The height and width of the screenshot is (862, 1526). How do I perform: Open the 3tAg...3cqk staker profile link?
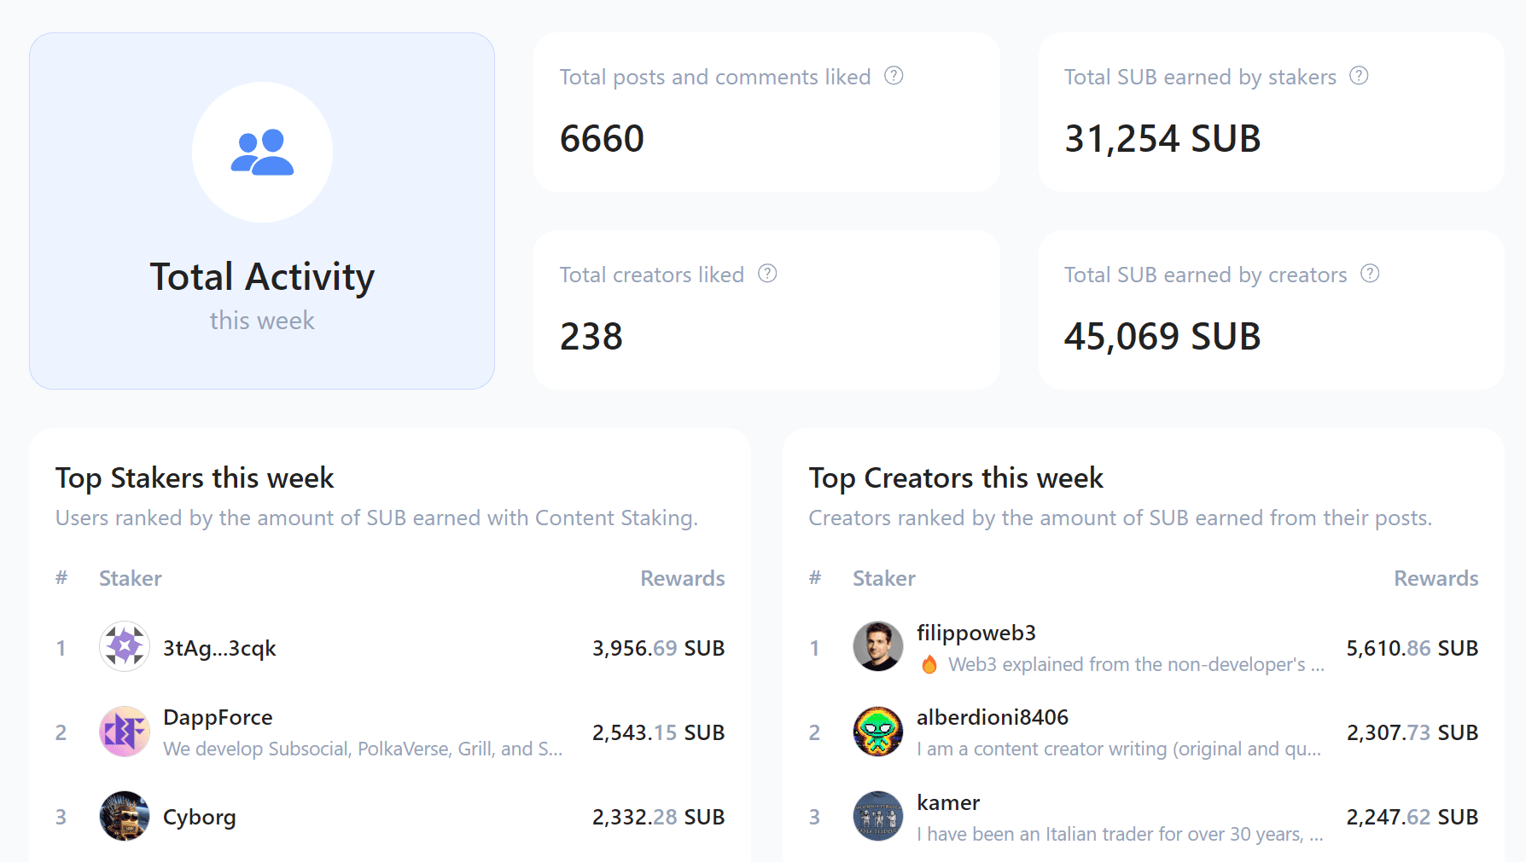pyautogui.click(x=219, y=648)
